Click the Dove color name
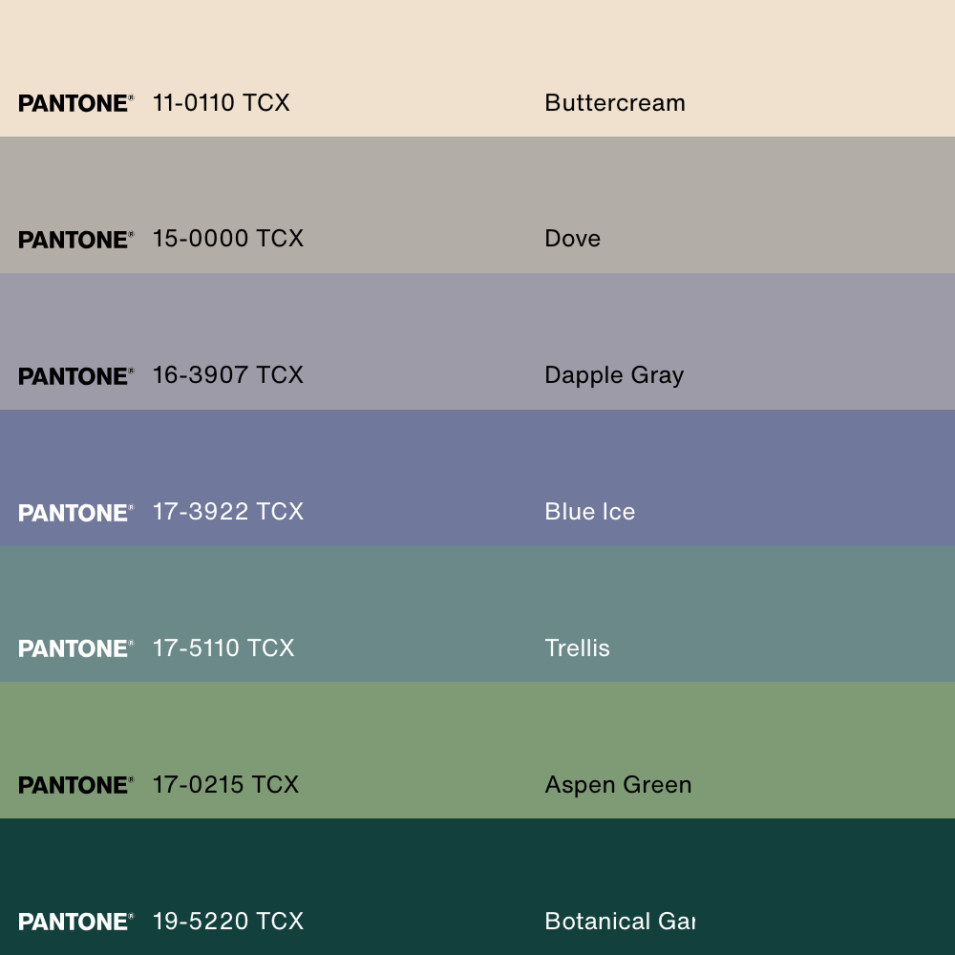The width and height of the screenshot is (955, 955). click(x=572, y=239)
